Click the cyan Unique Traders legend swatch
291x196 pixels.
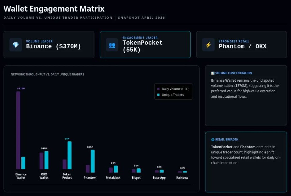[x=158, y=95]
